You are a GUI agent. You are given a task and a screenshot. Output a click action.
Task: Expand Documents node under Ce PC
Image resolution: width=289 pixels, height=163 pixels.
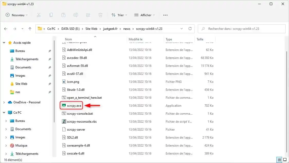(6, 129)
